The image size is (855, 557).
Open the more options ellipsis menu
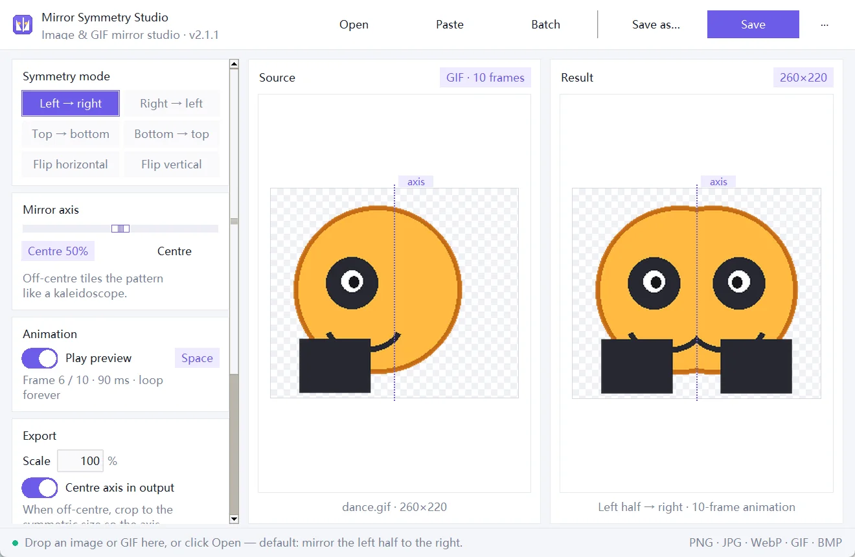click(825, 25)
